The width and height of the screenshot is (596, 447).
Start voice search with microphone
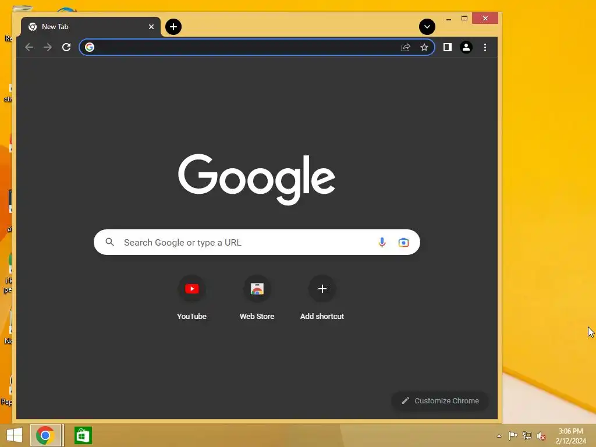pos(382,242)
